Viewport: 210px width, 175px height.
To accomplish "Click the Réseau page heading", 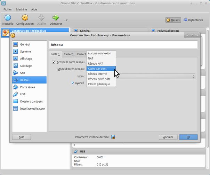I will pyautogui.click(x=57, y=45).
